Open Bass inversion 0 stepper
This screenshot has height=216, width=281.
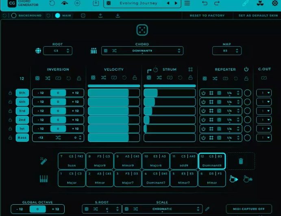coord(78,137)
